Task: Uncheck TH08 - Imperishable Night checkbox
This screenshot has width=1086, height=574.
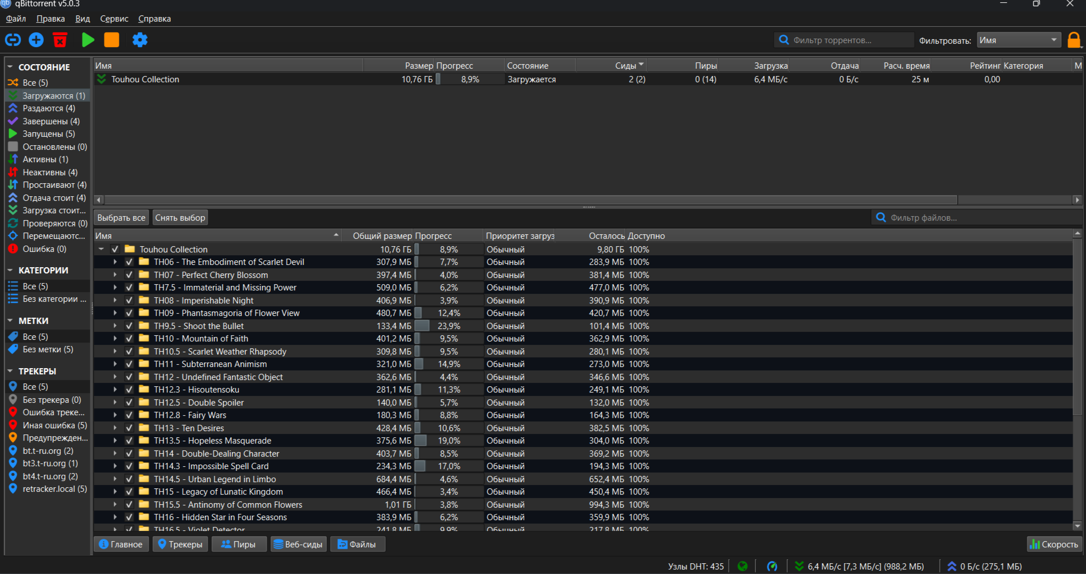Action: pyautogui.click(x=129, y=300)
